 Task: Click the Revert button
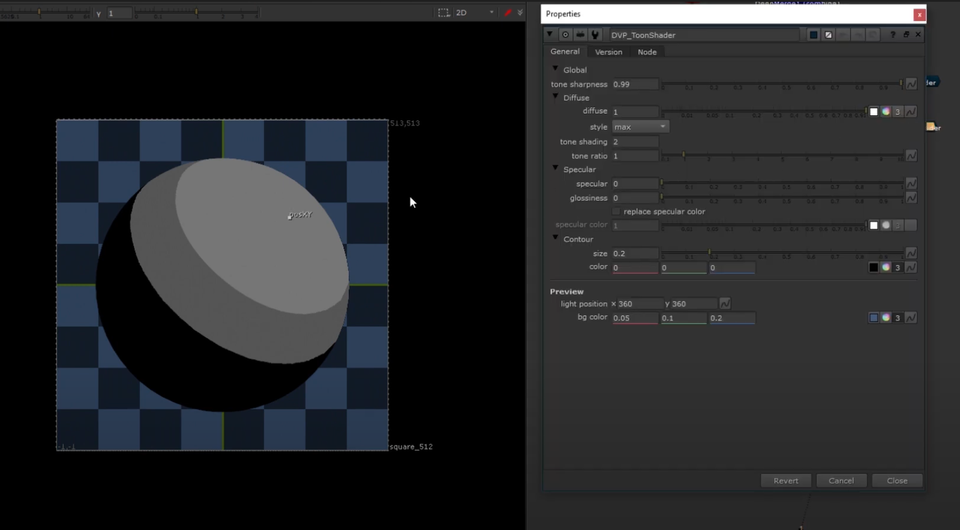[x=785, y=481]
